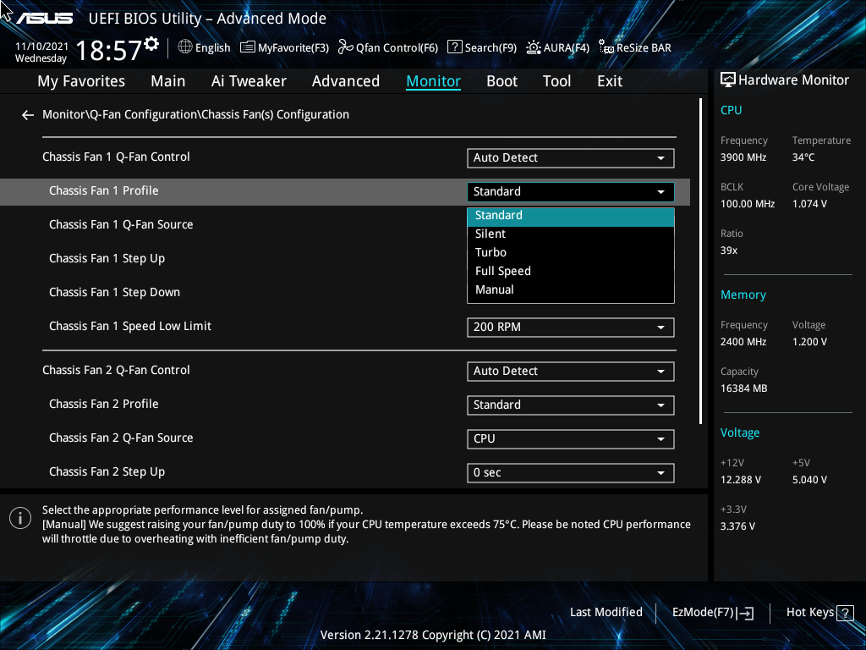Select Chassis Fan 1 Step Down row
The height and width of the screenshot is (650, 866).
114,292
